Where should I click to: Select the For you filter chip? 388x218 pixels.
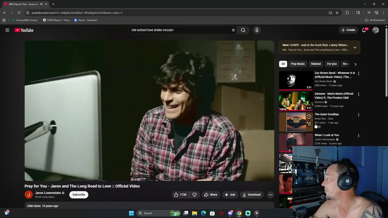[332, 64]
